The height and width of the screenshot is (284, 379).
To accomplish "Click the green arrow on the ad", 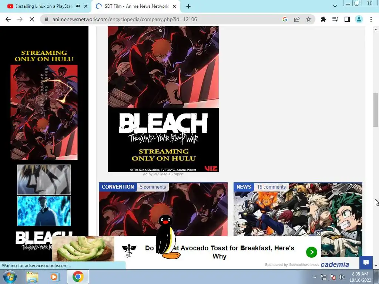I will [x=312, y=252].
